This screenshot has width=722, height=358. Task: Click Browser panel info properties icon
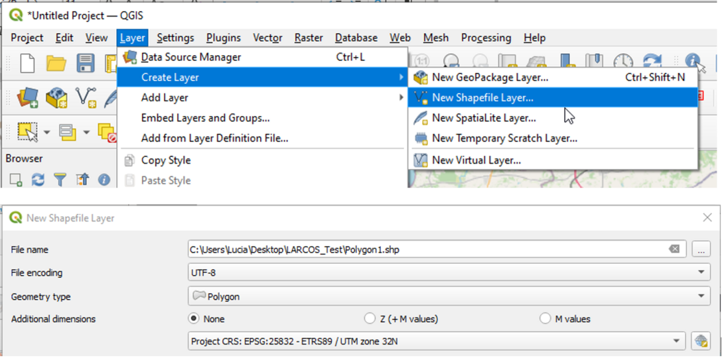(x=104, y=180)
